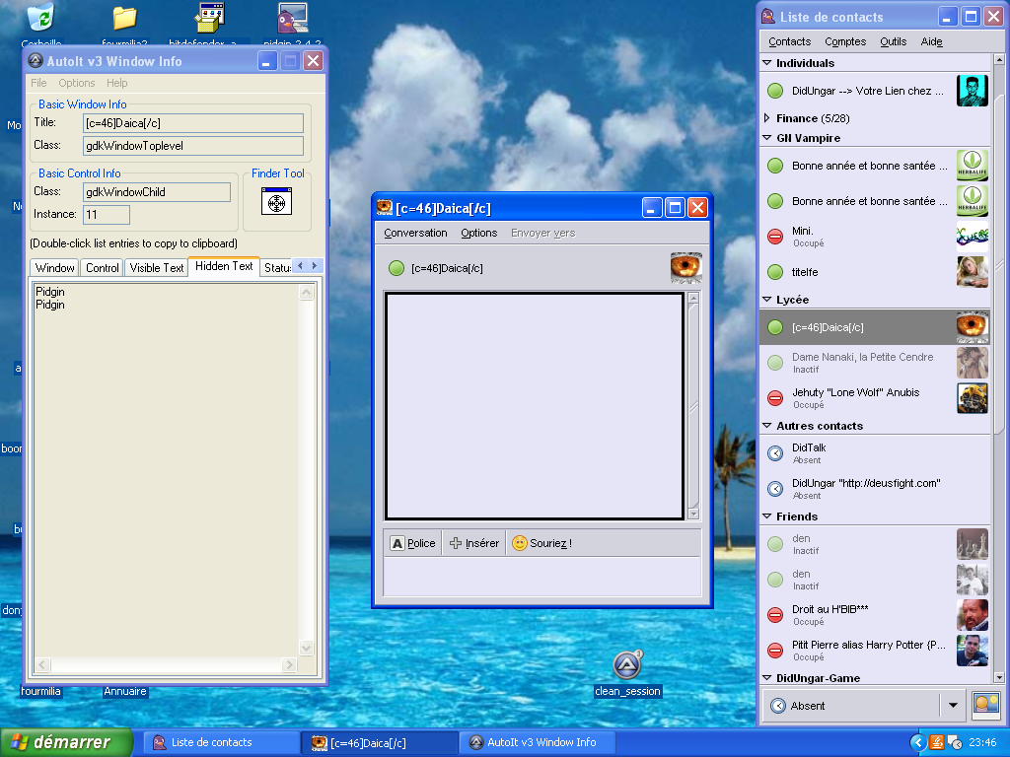Click Daica's eye avatar in conversation header
The width and height of the screenshot is (1010, 757).
685,268
